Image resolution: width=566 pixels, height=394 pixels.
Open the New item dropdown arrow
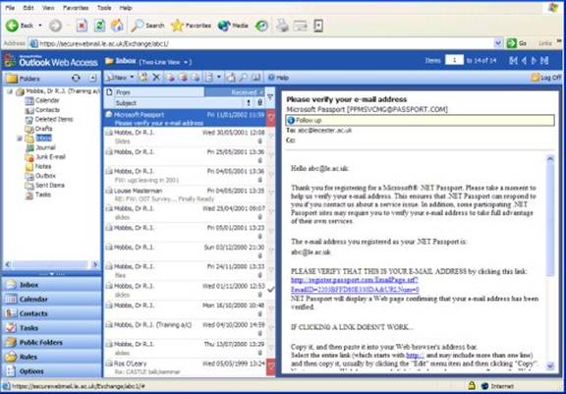coord(132,77)
